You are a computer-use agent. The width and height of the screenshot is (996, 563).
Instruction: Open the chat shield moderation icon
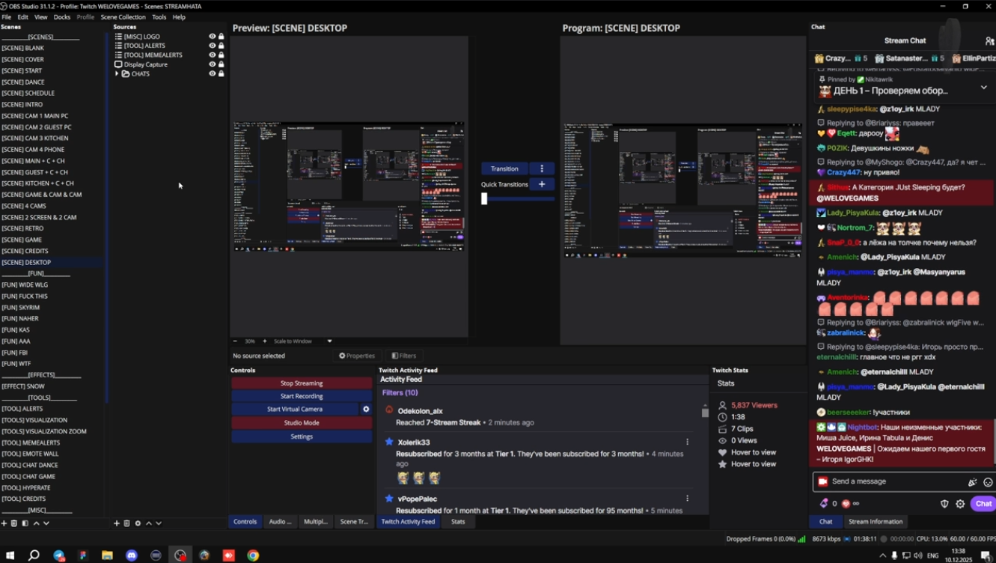(944, 504)
